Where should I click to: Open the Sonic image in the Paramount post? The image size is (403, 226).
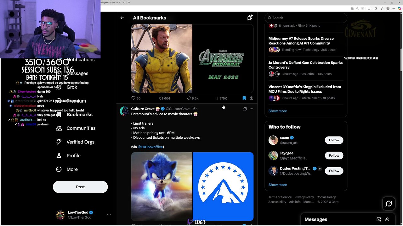pyautogui.click(x=162, y=186)
